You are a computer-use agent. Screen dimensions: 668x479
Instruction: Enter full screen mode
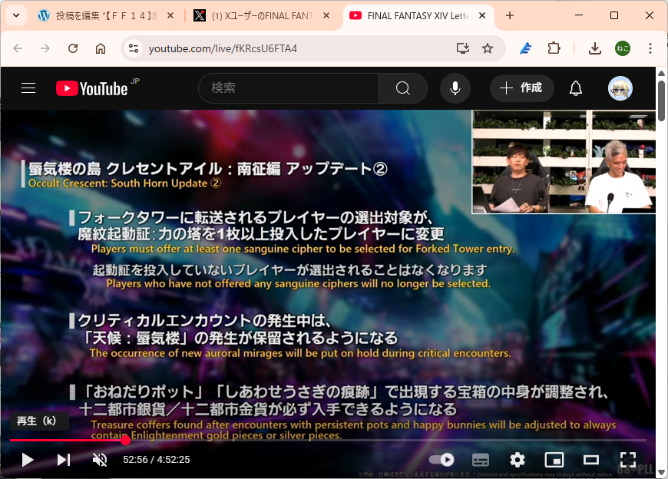tap(628, 460)
